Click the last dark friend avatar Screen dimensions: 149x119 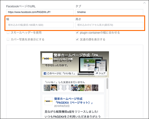95,88
